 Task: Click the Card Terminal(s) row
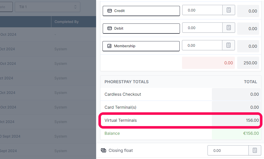[x=180, y=107]
